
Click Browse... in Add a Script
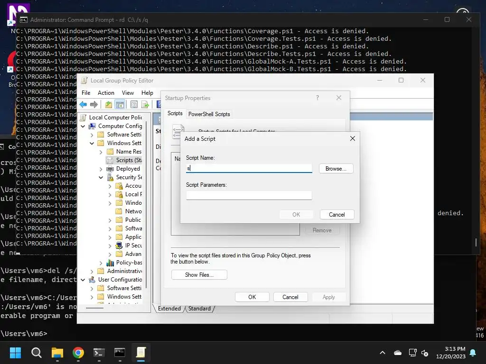coord(336,169)
